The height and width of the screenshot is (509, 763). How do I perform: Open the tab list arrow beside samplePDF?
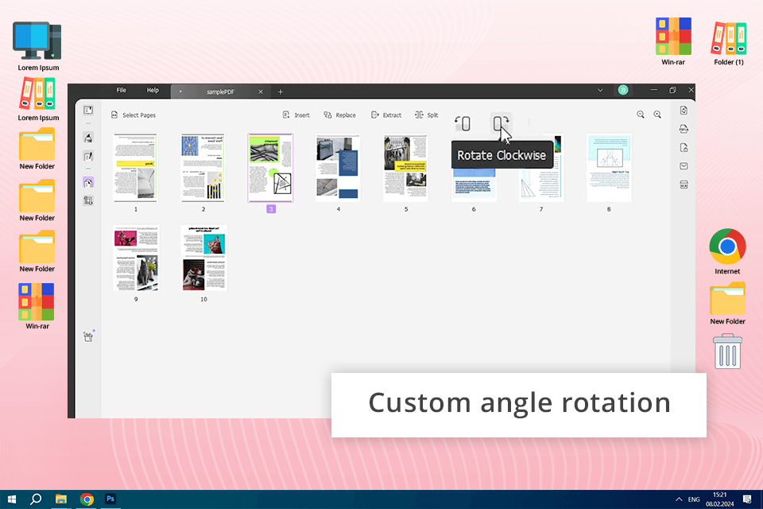(x=180, y=91)
